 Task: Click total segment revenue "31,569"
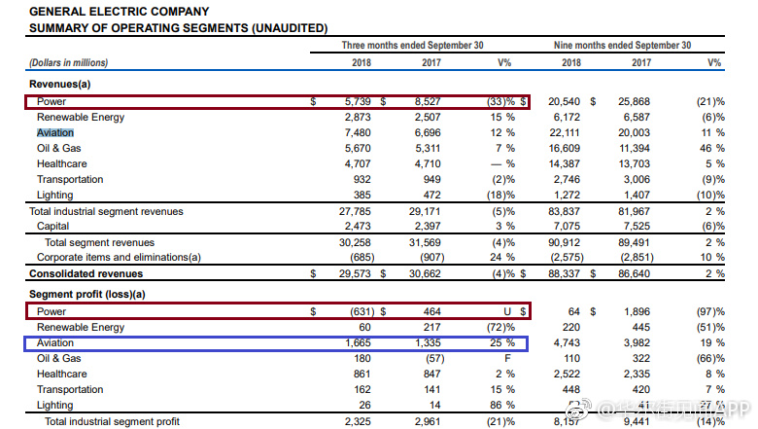pos(425,242)
